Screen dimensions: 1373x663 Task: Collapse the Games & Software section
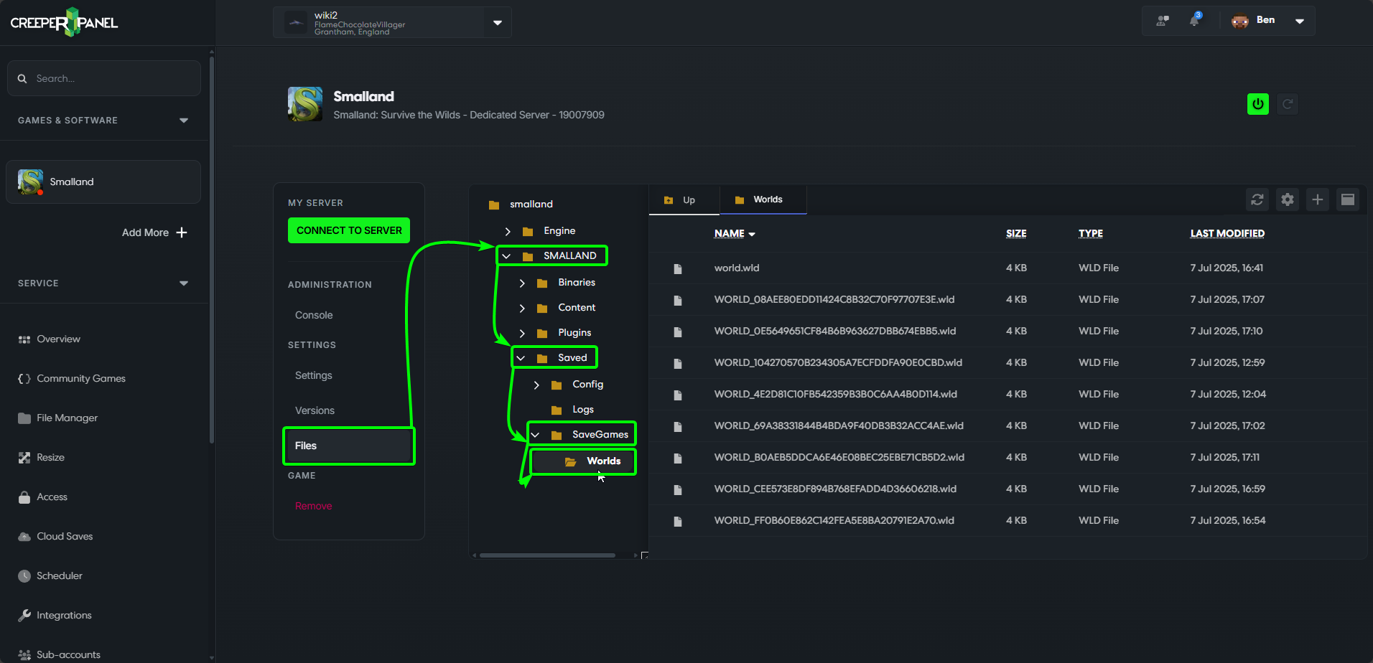point(184,121)
